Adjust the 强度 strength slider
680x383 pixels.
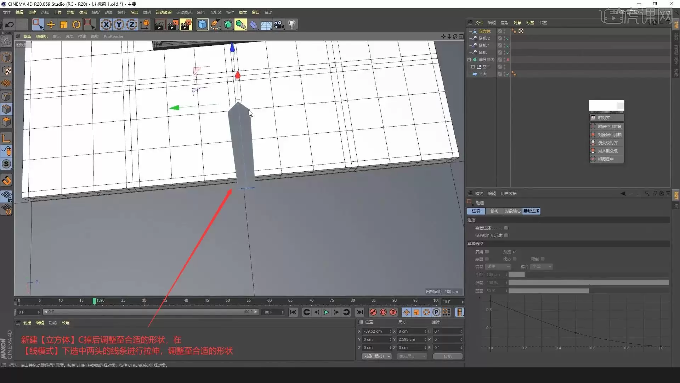pos(589,283)
